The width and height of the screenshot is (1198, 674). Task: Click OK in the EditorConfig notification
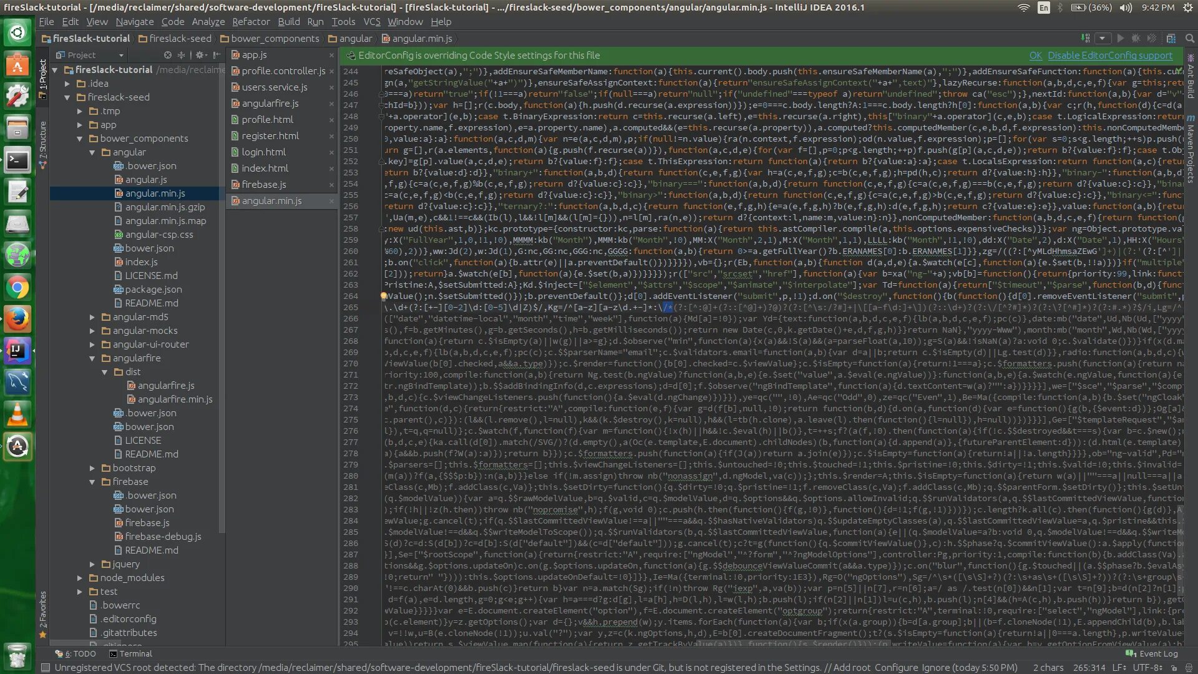click(1035, 55)
